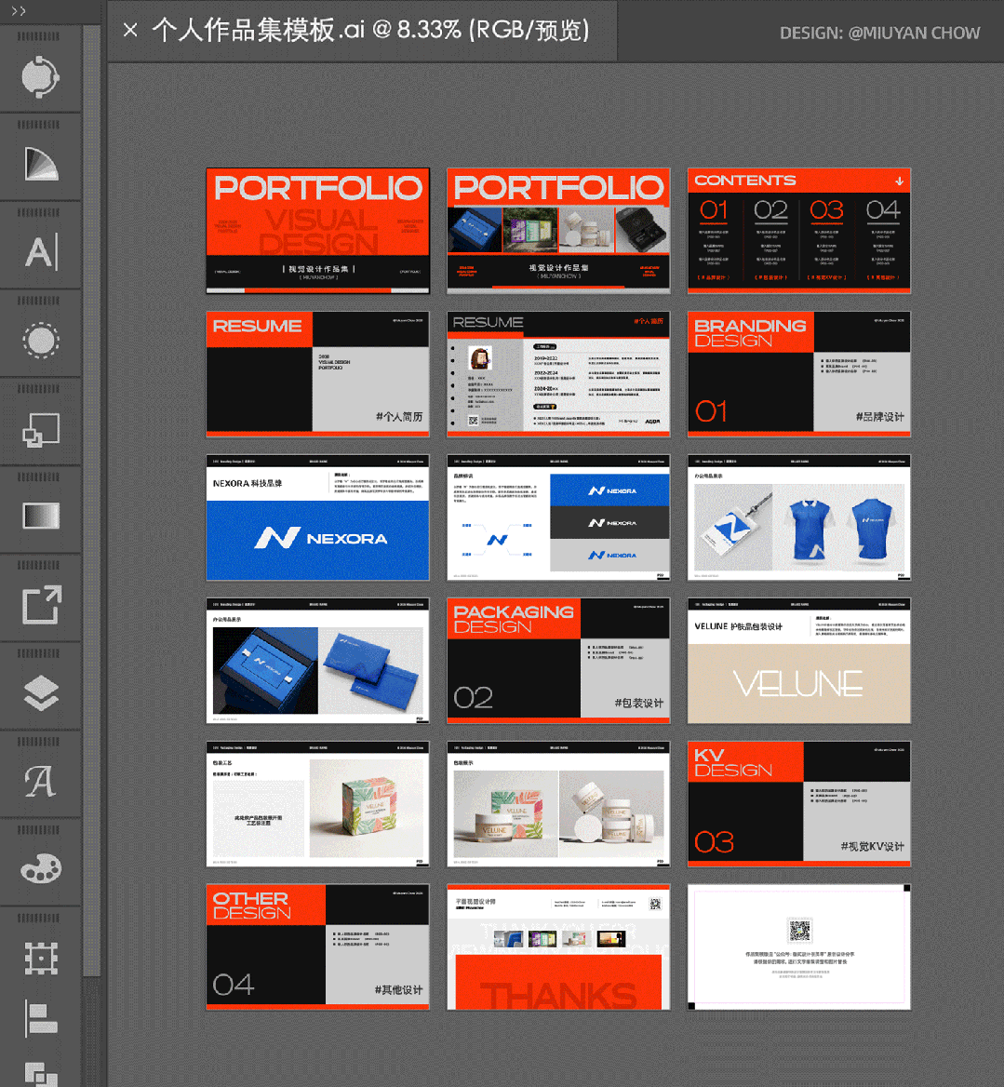Viewport: 1004px width, 1087px height.
Task: Open the Color Guide panel icon
Action: pyautogui.click(x=40, y=165)
